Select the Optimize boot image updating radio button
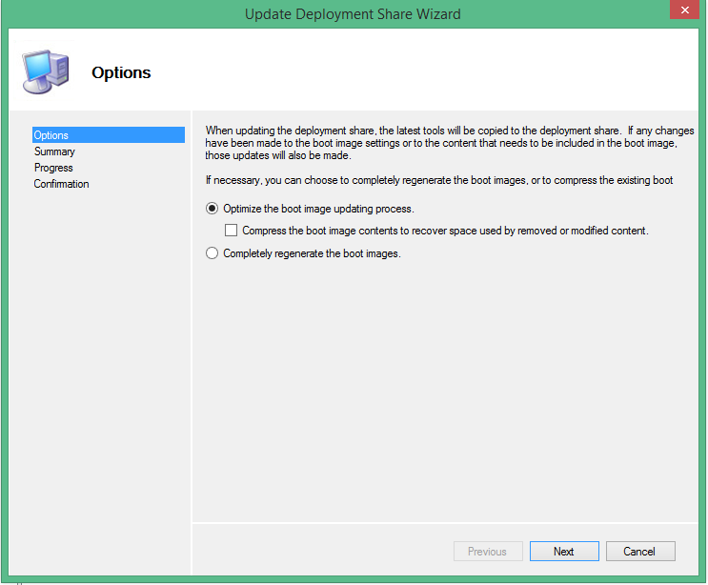Image resolution: width=708 pixels, height=585 pixels. 212,209
